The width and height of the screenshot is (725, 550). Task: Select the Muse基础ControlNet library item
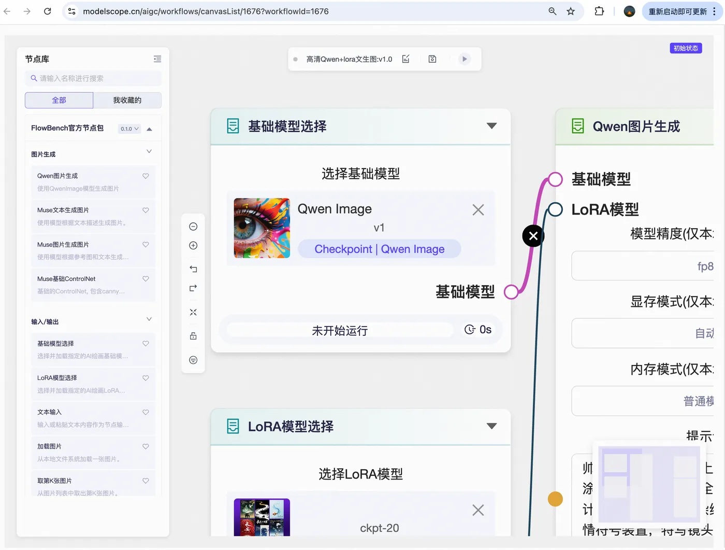[x=93, y=285]
